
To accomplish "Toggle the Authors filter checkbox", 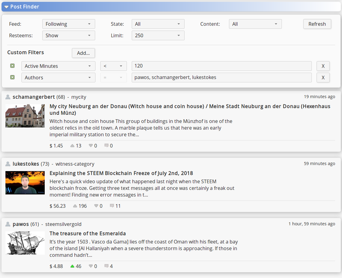I will [x=12, y=77].
